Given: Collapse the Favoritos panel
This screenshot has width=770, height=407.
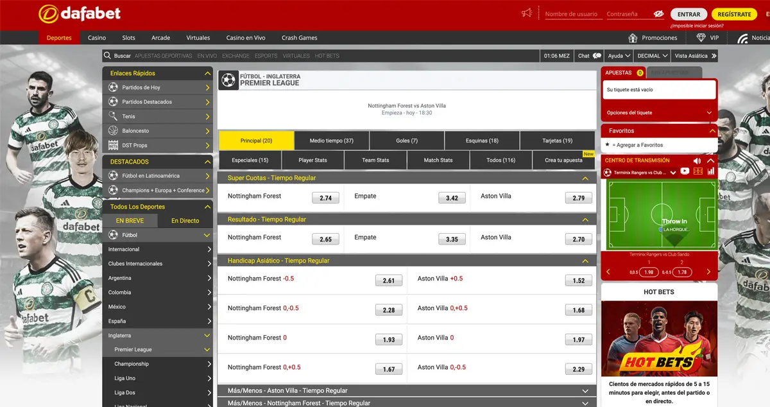Looking at the screenshot, I should pyautogui.click(x=712, y=131).
